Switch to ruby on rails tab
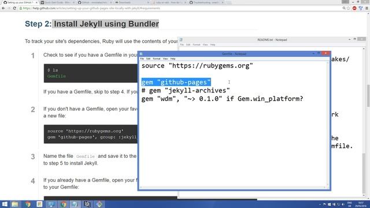This screenshot has width=370, height=208. click(x=169, y=2)
